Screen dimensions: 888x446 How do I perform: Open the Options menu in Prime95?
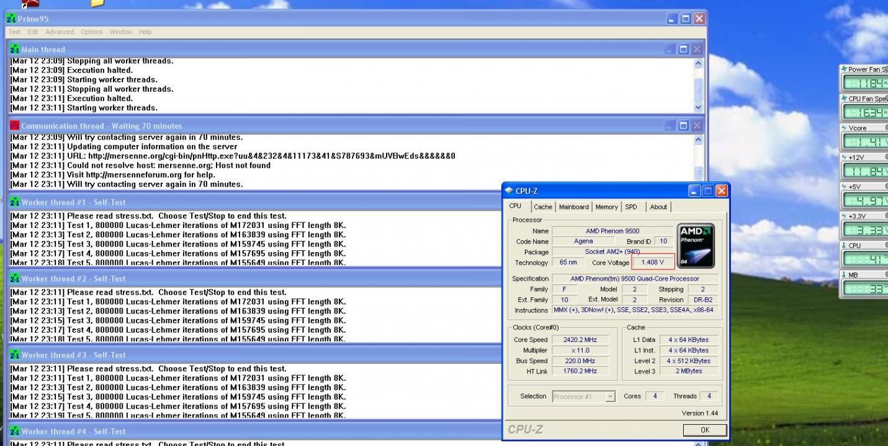(92, 32)
